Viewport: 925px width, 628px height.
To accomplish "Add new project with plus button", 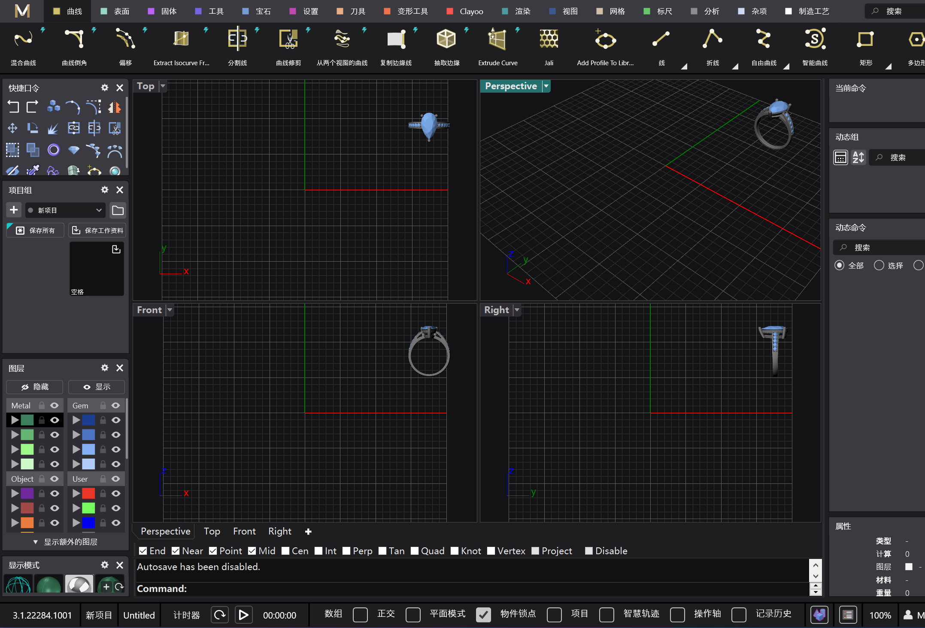I will [x=14, y=210].
